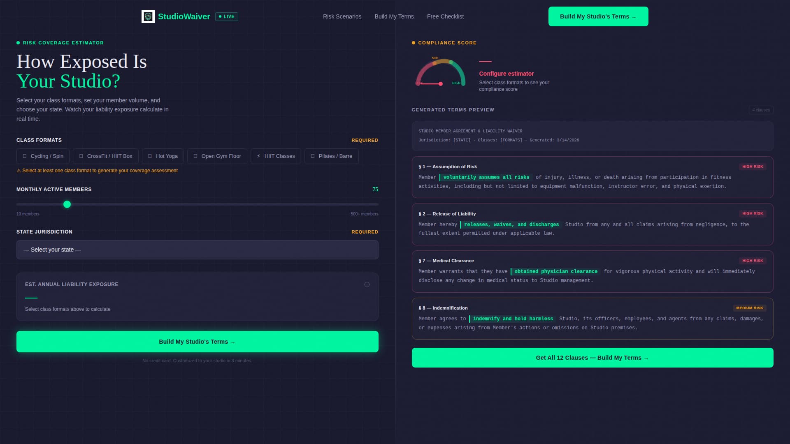Click MEDIUM RISK badge on Indemnification
The width and height of the screenshot is (790, 444).
pos(749,308)
